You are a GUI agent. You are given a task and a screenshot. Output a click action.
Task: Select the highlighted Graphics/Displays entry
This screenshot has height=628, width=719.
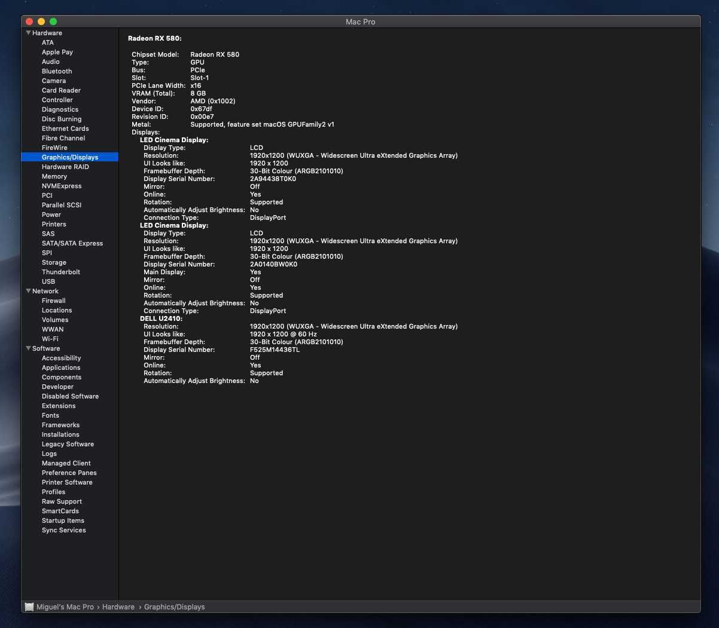[70, 157]
